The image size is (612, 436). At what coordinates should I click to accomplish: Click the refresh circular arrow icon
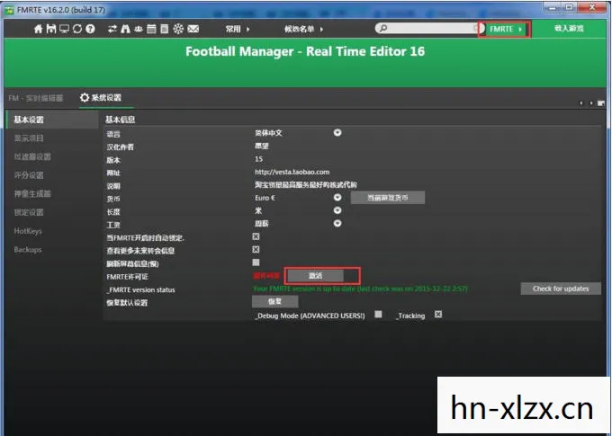point(77,29)
